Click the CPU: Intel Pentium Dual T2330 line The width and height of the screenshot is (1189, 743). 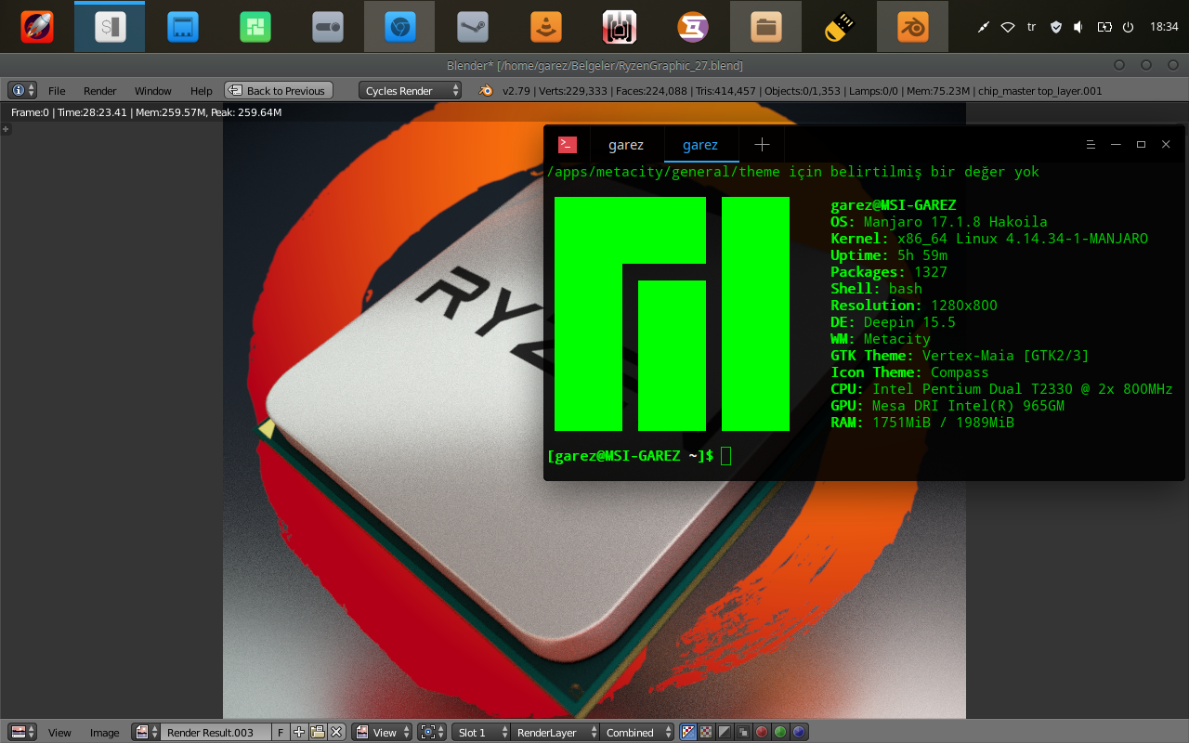pyautogui.click(x=1001, y=389)
